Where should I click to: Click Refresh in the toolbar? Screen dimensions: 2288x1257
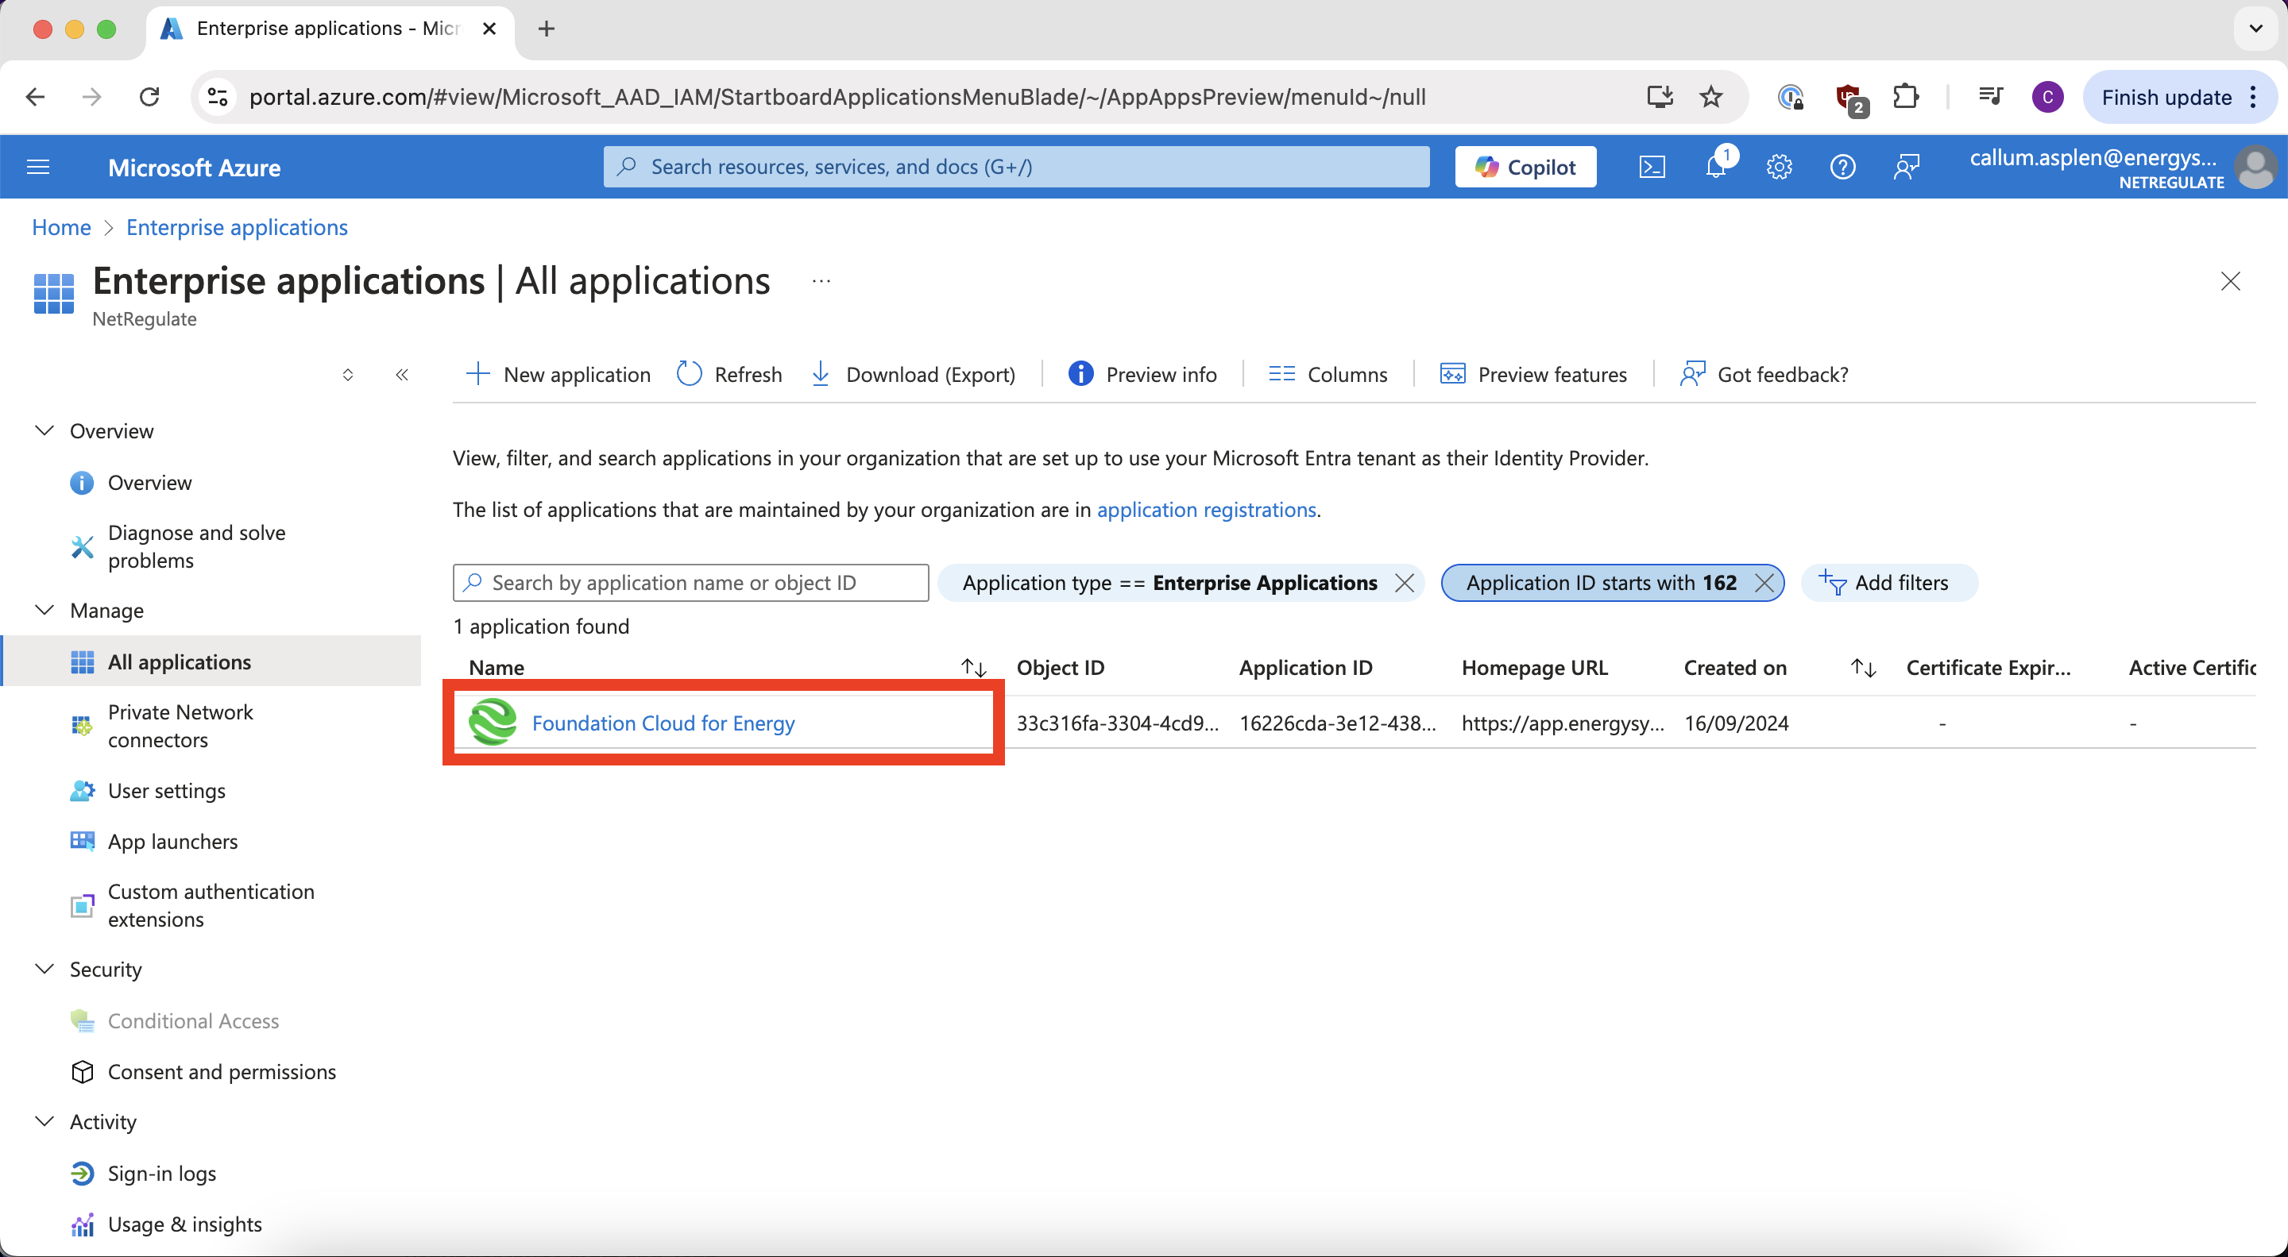pyautogui.click(x=730, y=374)
